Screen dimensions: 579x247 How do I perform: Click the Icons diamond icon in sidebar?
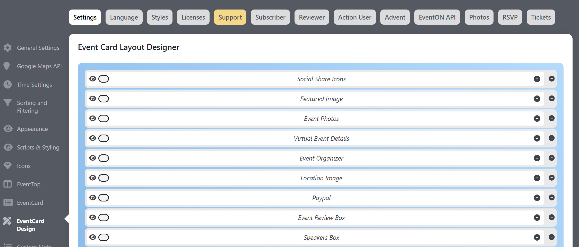pos(8,166)
